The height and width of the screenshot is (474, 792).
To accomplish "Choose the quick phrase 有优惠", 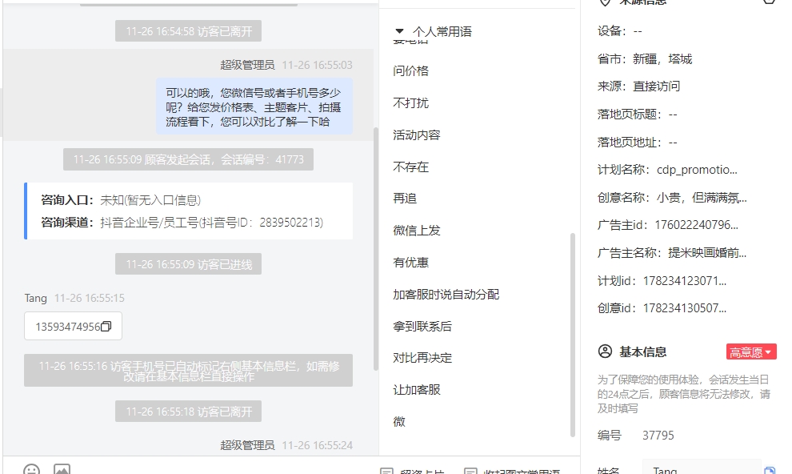I will tap(410, 263).
